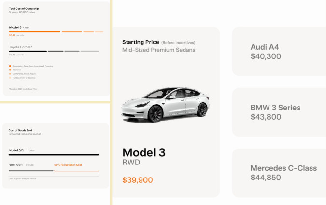The height and width of the screenshot is (205, 326).
Task: Click the Total Cost of Ownership heading
Action: point(24,9)
